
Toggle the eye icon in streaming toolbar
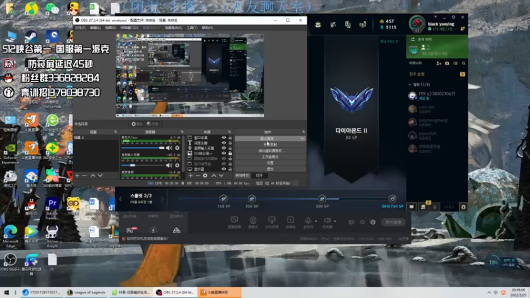tap(362, 222)
